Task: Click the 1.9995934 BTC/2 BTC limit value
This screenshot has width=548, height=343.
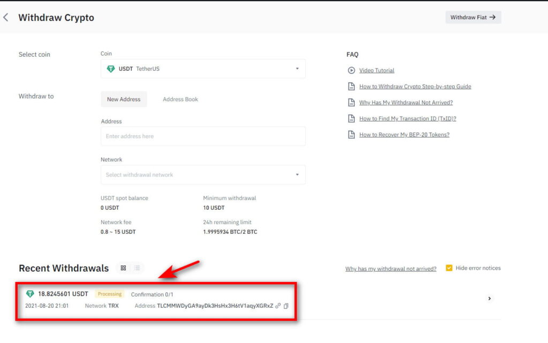Action: tap(230, 232)
